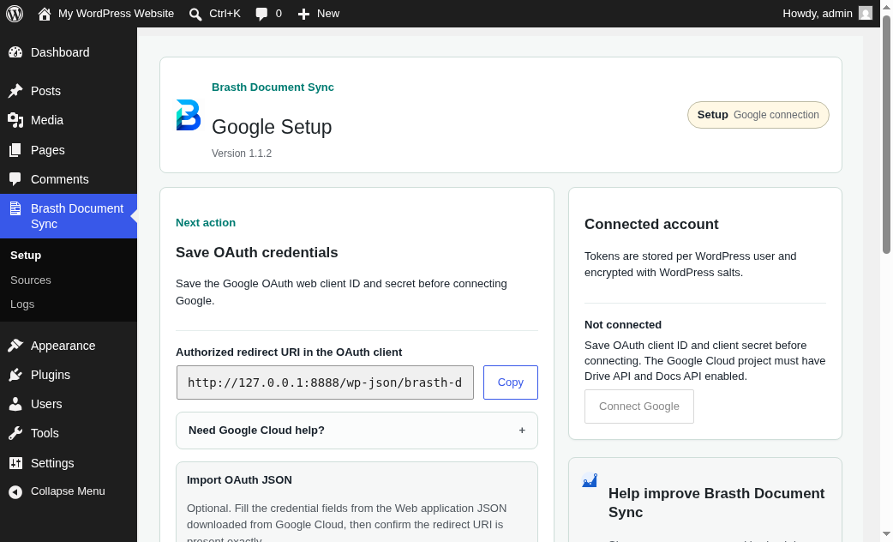893x542 pixels.
Task: Click the Import OAuth JSON heading
Action: 239,480
